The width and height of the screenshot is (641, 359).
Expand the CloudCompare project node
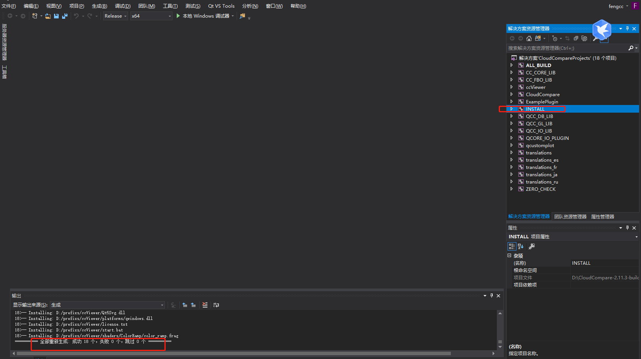coord(512,94)
